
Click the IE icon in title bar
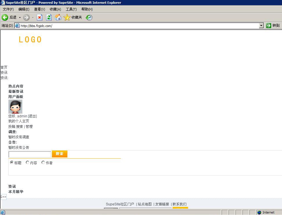(x=3, y=3)
